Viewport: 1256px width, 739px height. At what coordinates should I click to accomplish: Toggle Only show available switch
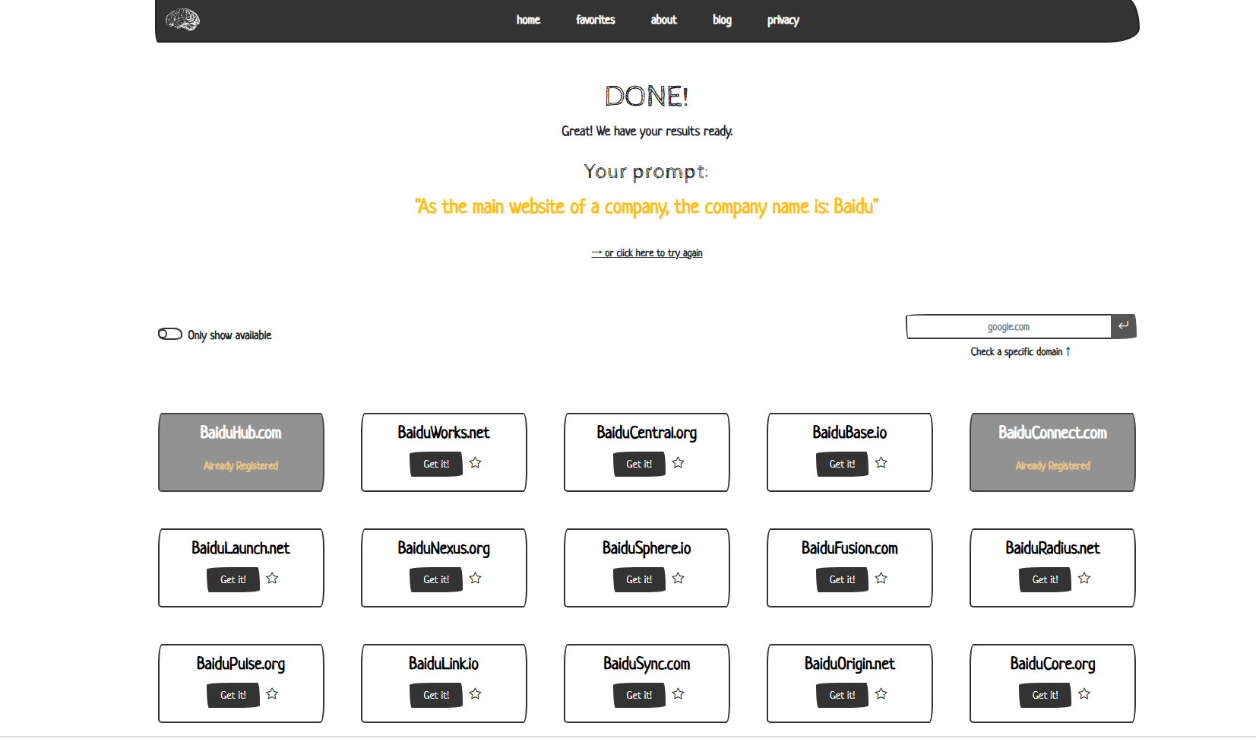170,335
